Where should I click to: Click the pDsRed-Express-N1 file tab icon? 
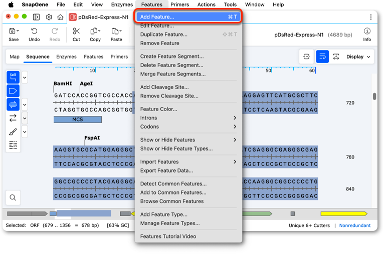(x=73, y=17)
